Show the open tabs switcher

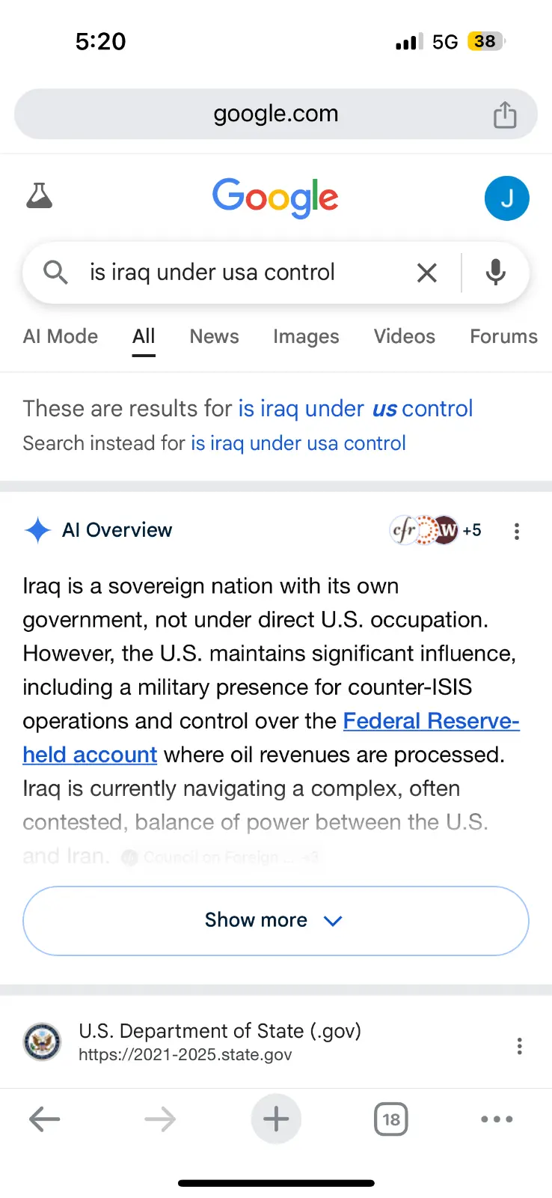click(390, 1119)
